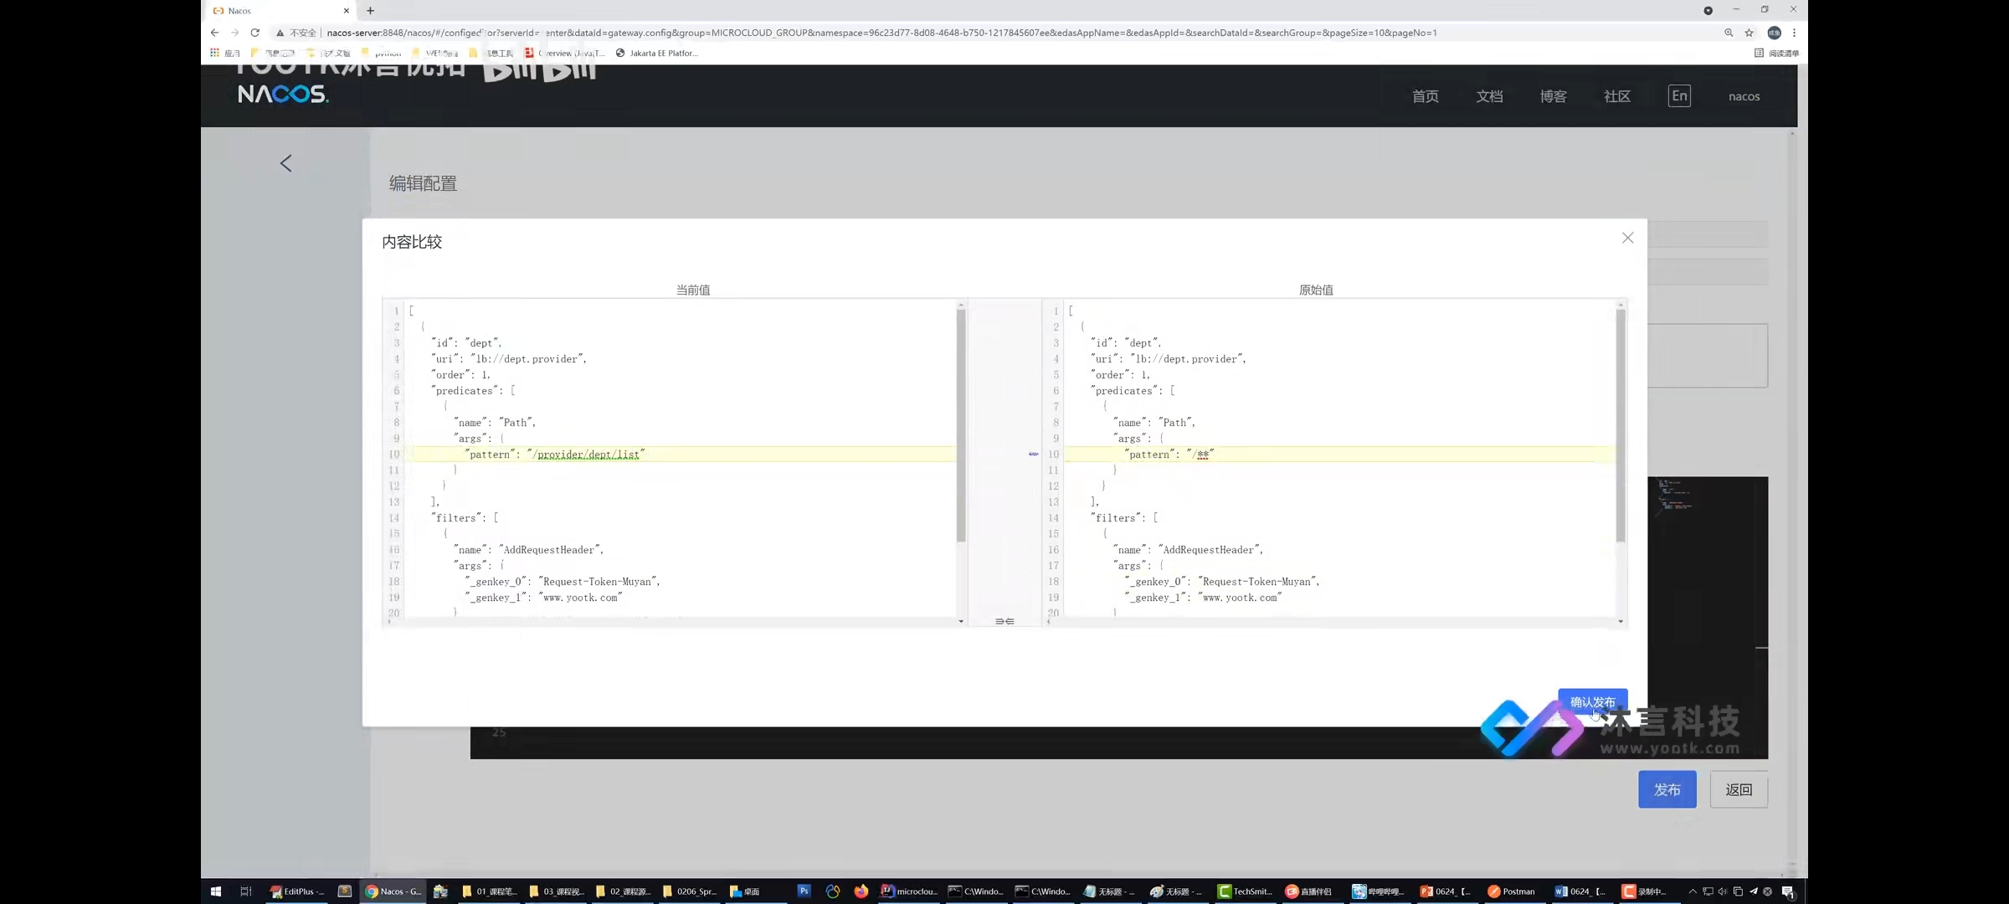2009x904 pixels.
Task: Open the 桌面 taskbar item
Action: pyautogui.click(x=745, y=891)
